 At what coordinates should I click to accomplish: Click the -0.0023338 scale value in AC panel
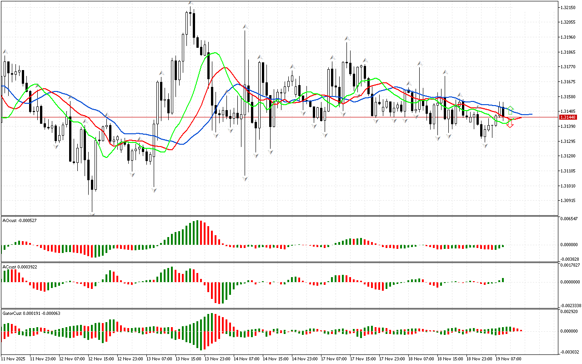[x=570, y=305]
